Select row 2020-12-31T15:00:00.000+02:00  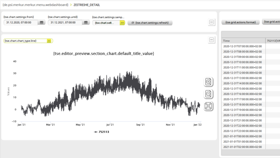[251, 89]
